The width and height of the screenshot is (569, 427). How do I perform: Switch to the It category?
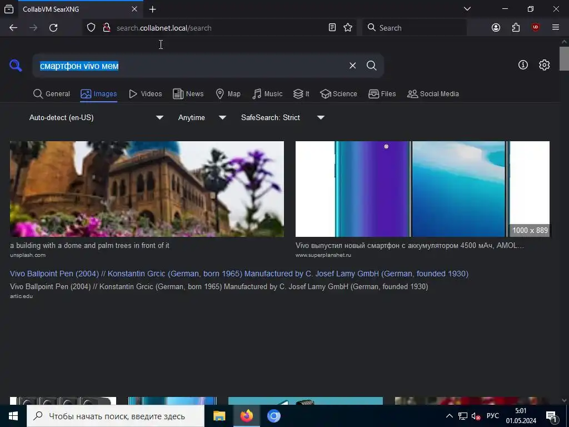[x=301, y=93]
